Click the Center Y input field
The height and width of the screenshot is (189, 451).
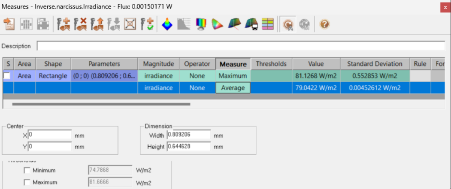pos(50,147)
